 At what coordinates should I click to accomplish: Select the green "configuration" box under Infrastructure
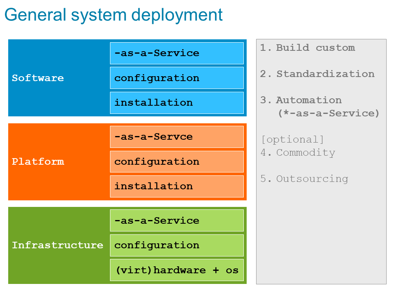click(176, 245)
